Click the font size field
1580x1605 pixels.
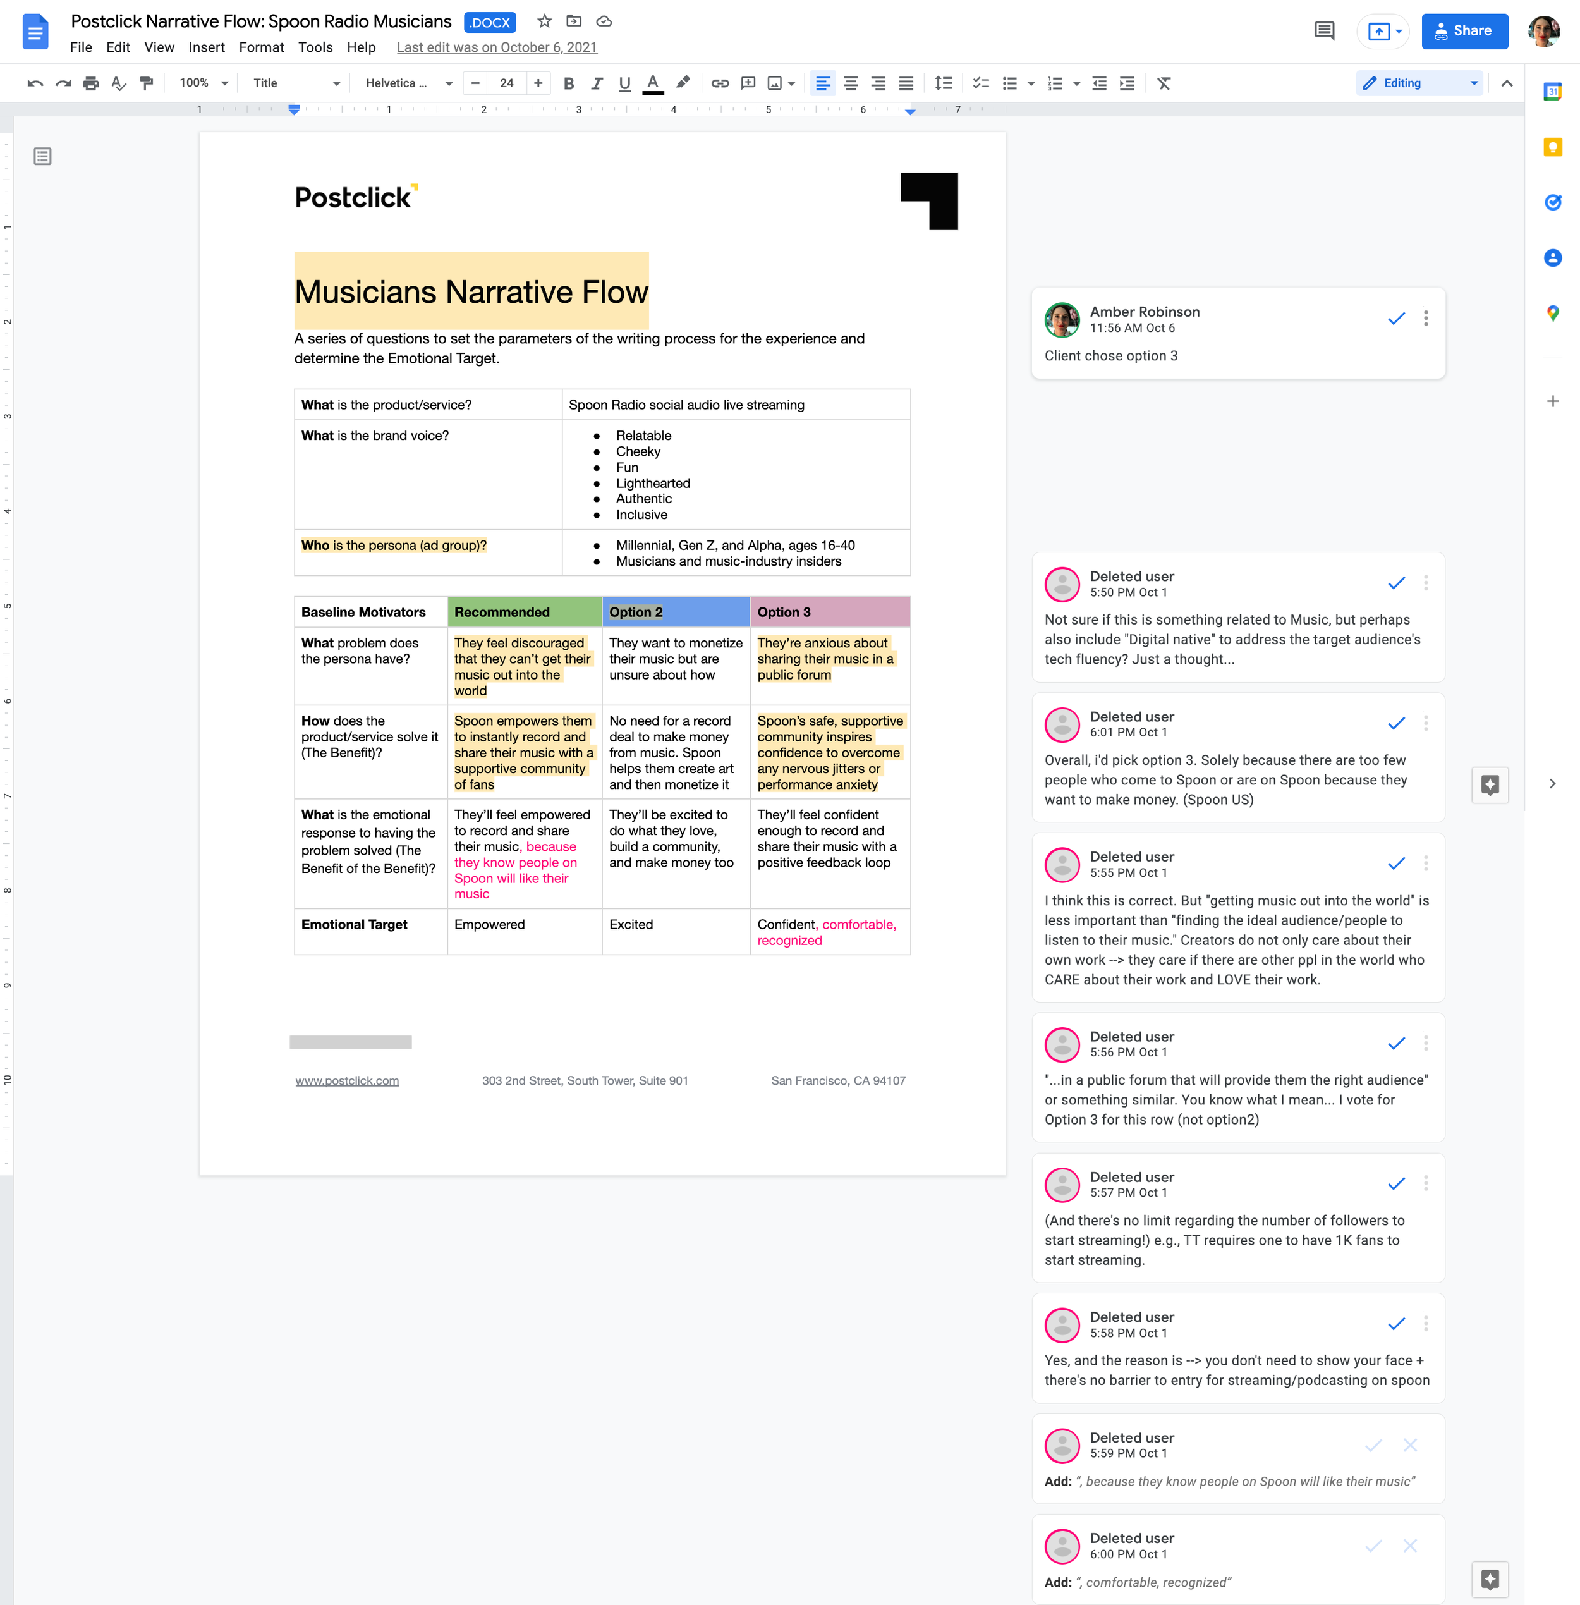point(506,83)
